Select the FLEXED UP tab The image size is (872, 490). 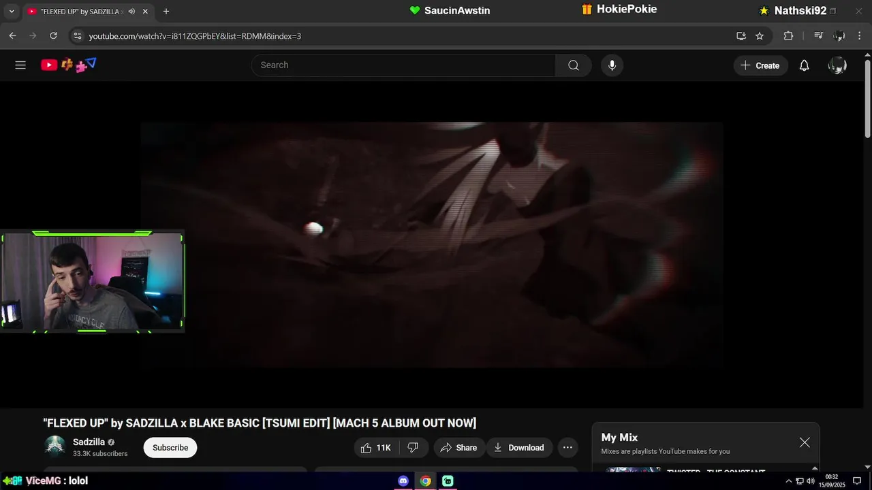[89, 12]
